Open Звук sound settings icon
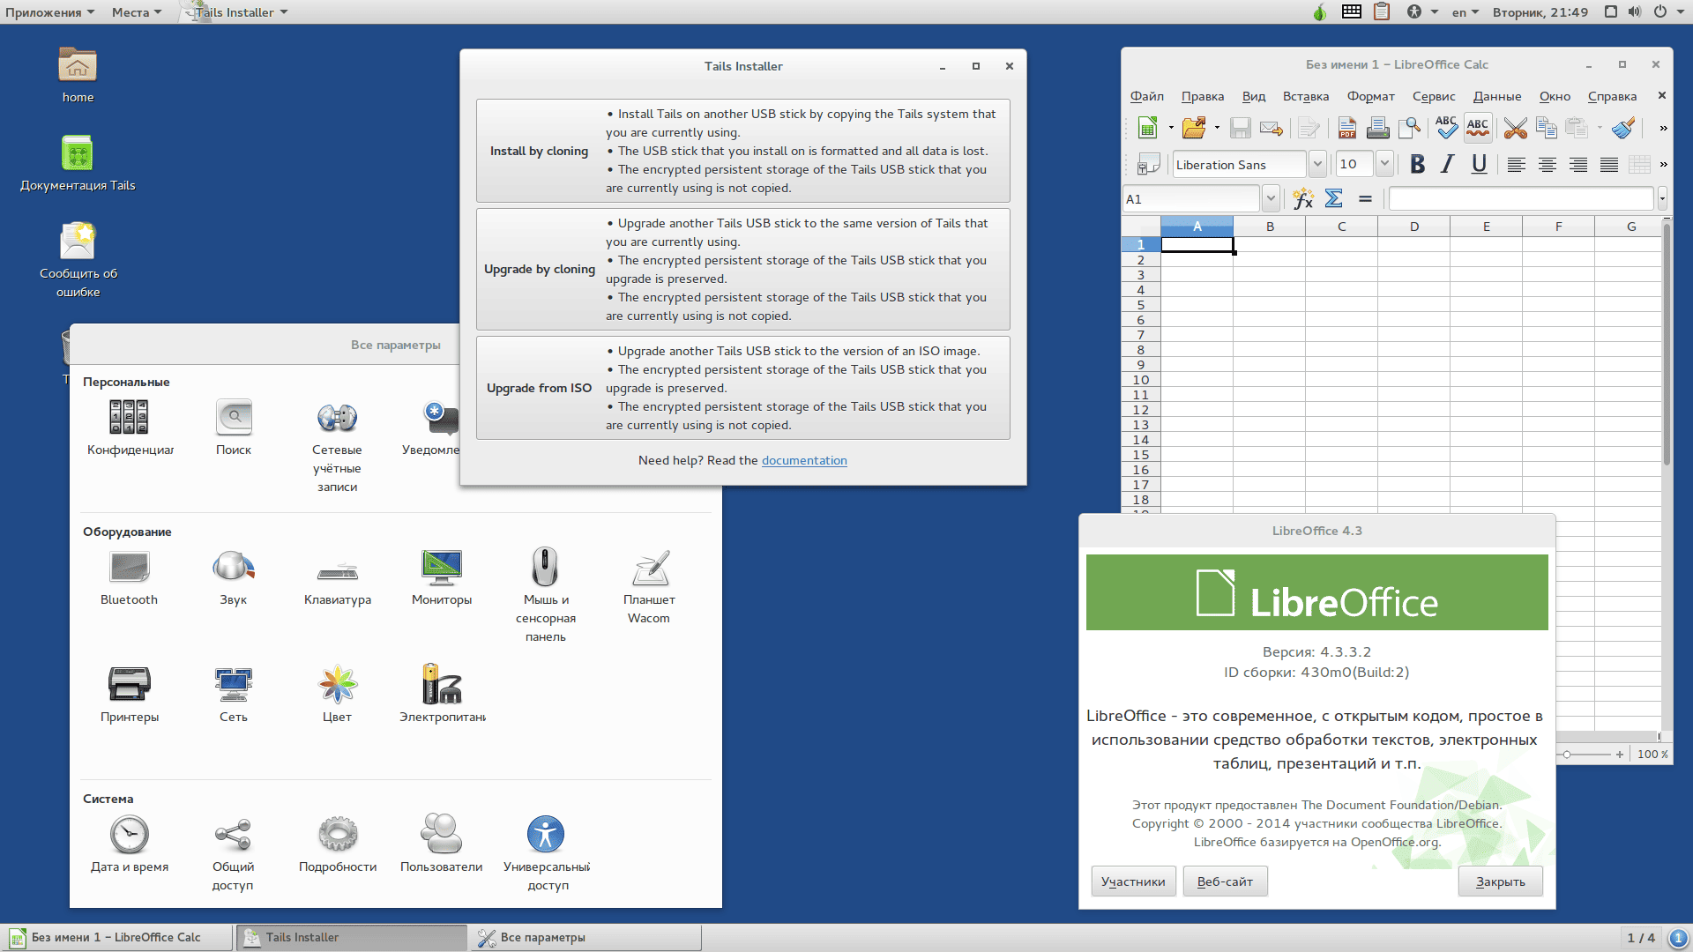The width and height of the screenshot is (1693, 952). 234,577
